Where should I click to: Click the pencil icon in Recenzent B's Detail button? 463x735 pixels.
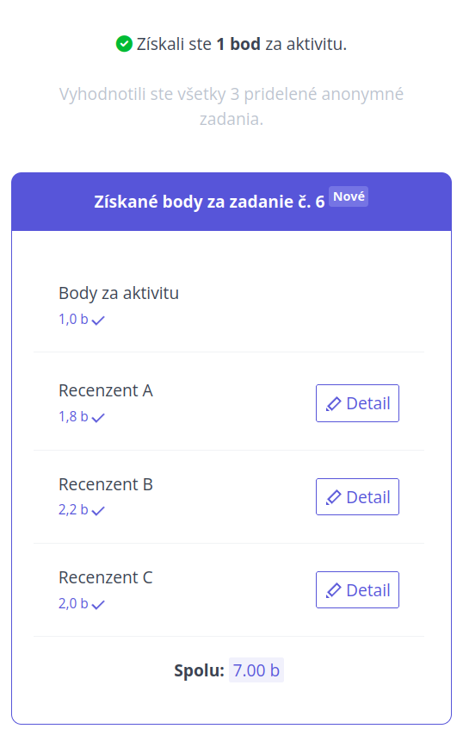(x=333, y=497)
